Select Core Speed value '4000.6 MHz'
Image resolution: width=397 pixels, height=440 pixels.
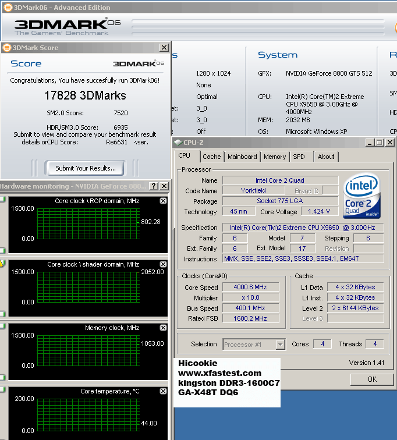[250, 287]
